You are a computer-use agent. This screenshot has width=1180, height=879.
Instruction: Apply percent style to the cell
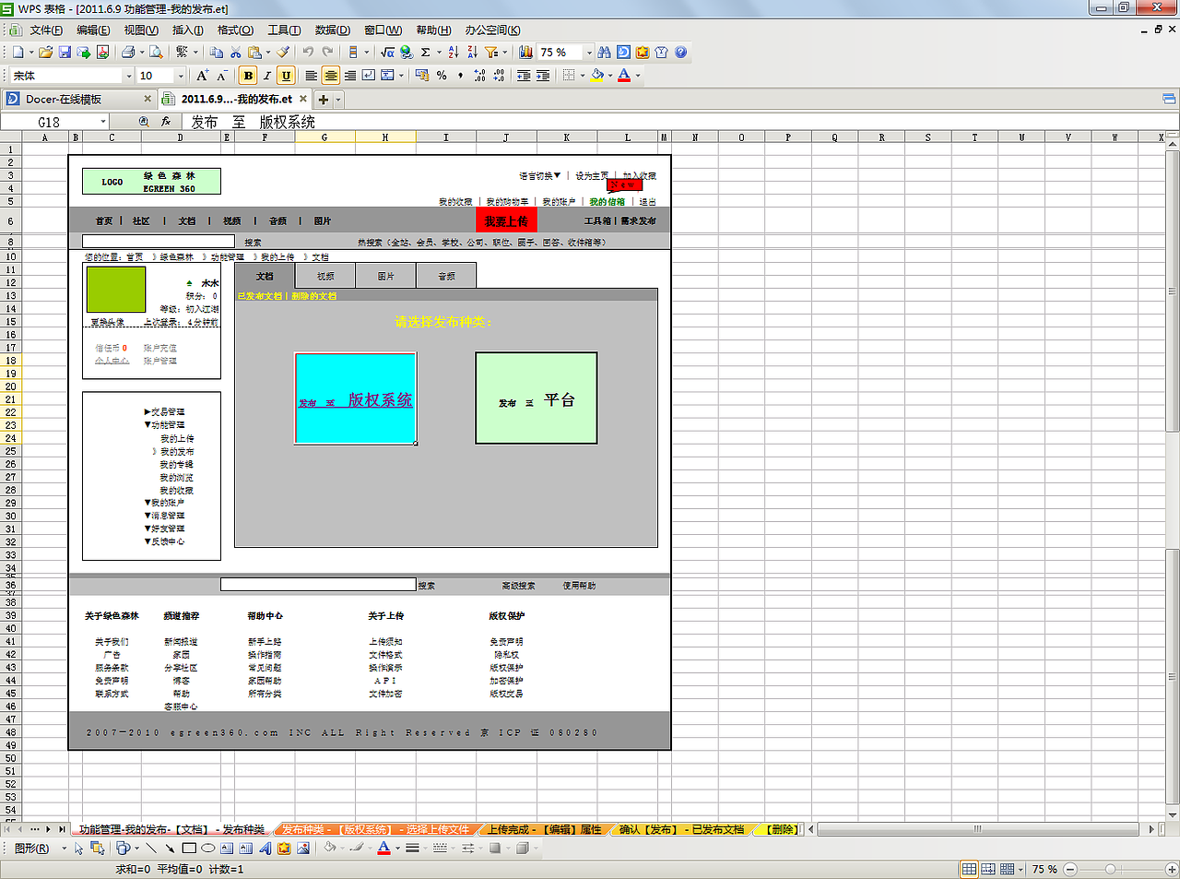tap(442, 76)
